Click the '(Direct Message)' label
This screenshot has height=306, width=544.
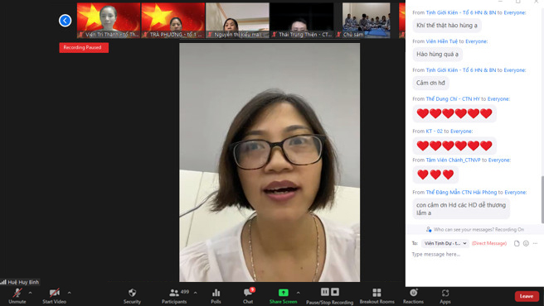pyautogui.click(x=488, y=243)
